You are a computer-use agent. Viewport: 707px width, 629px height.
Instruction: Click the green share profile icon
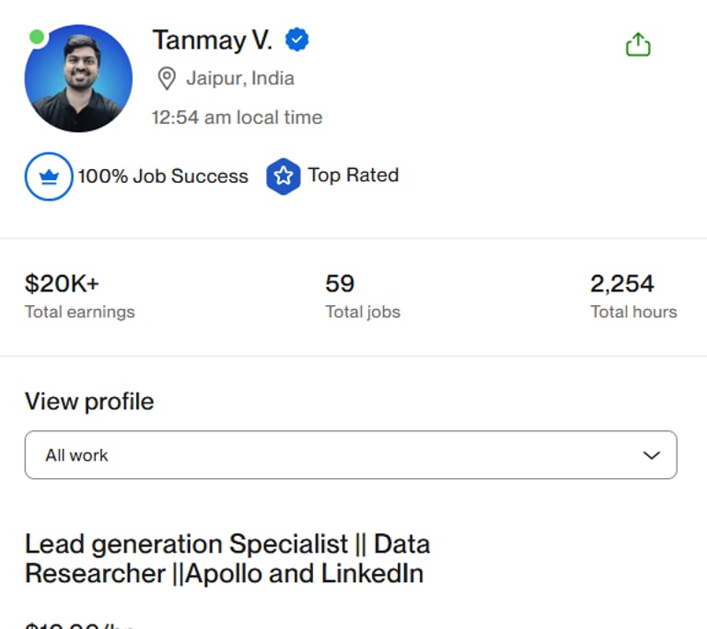tap(638, 44)
